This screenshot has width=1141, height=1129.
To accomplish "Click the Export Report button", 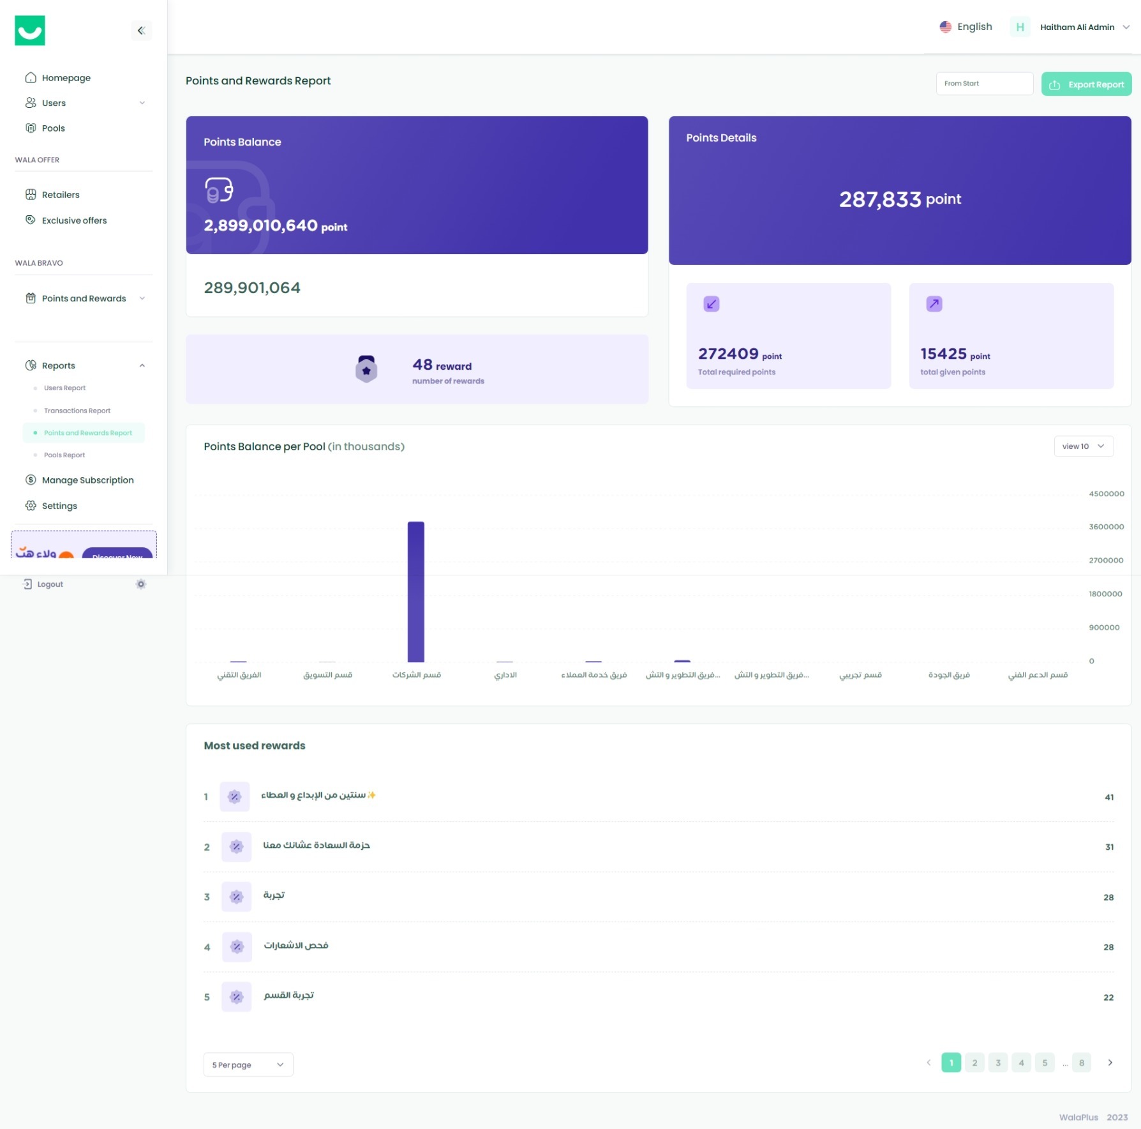I will click(1086, 84).
